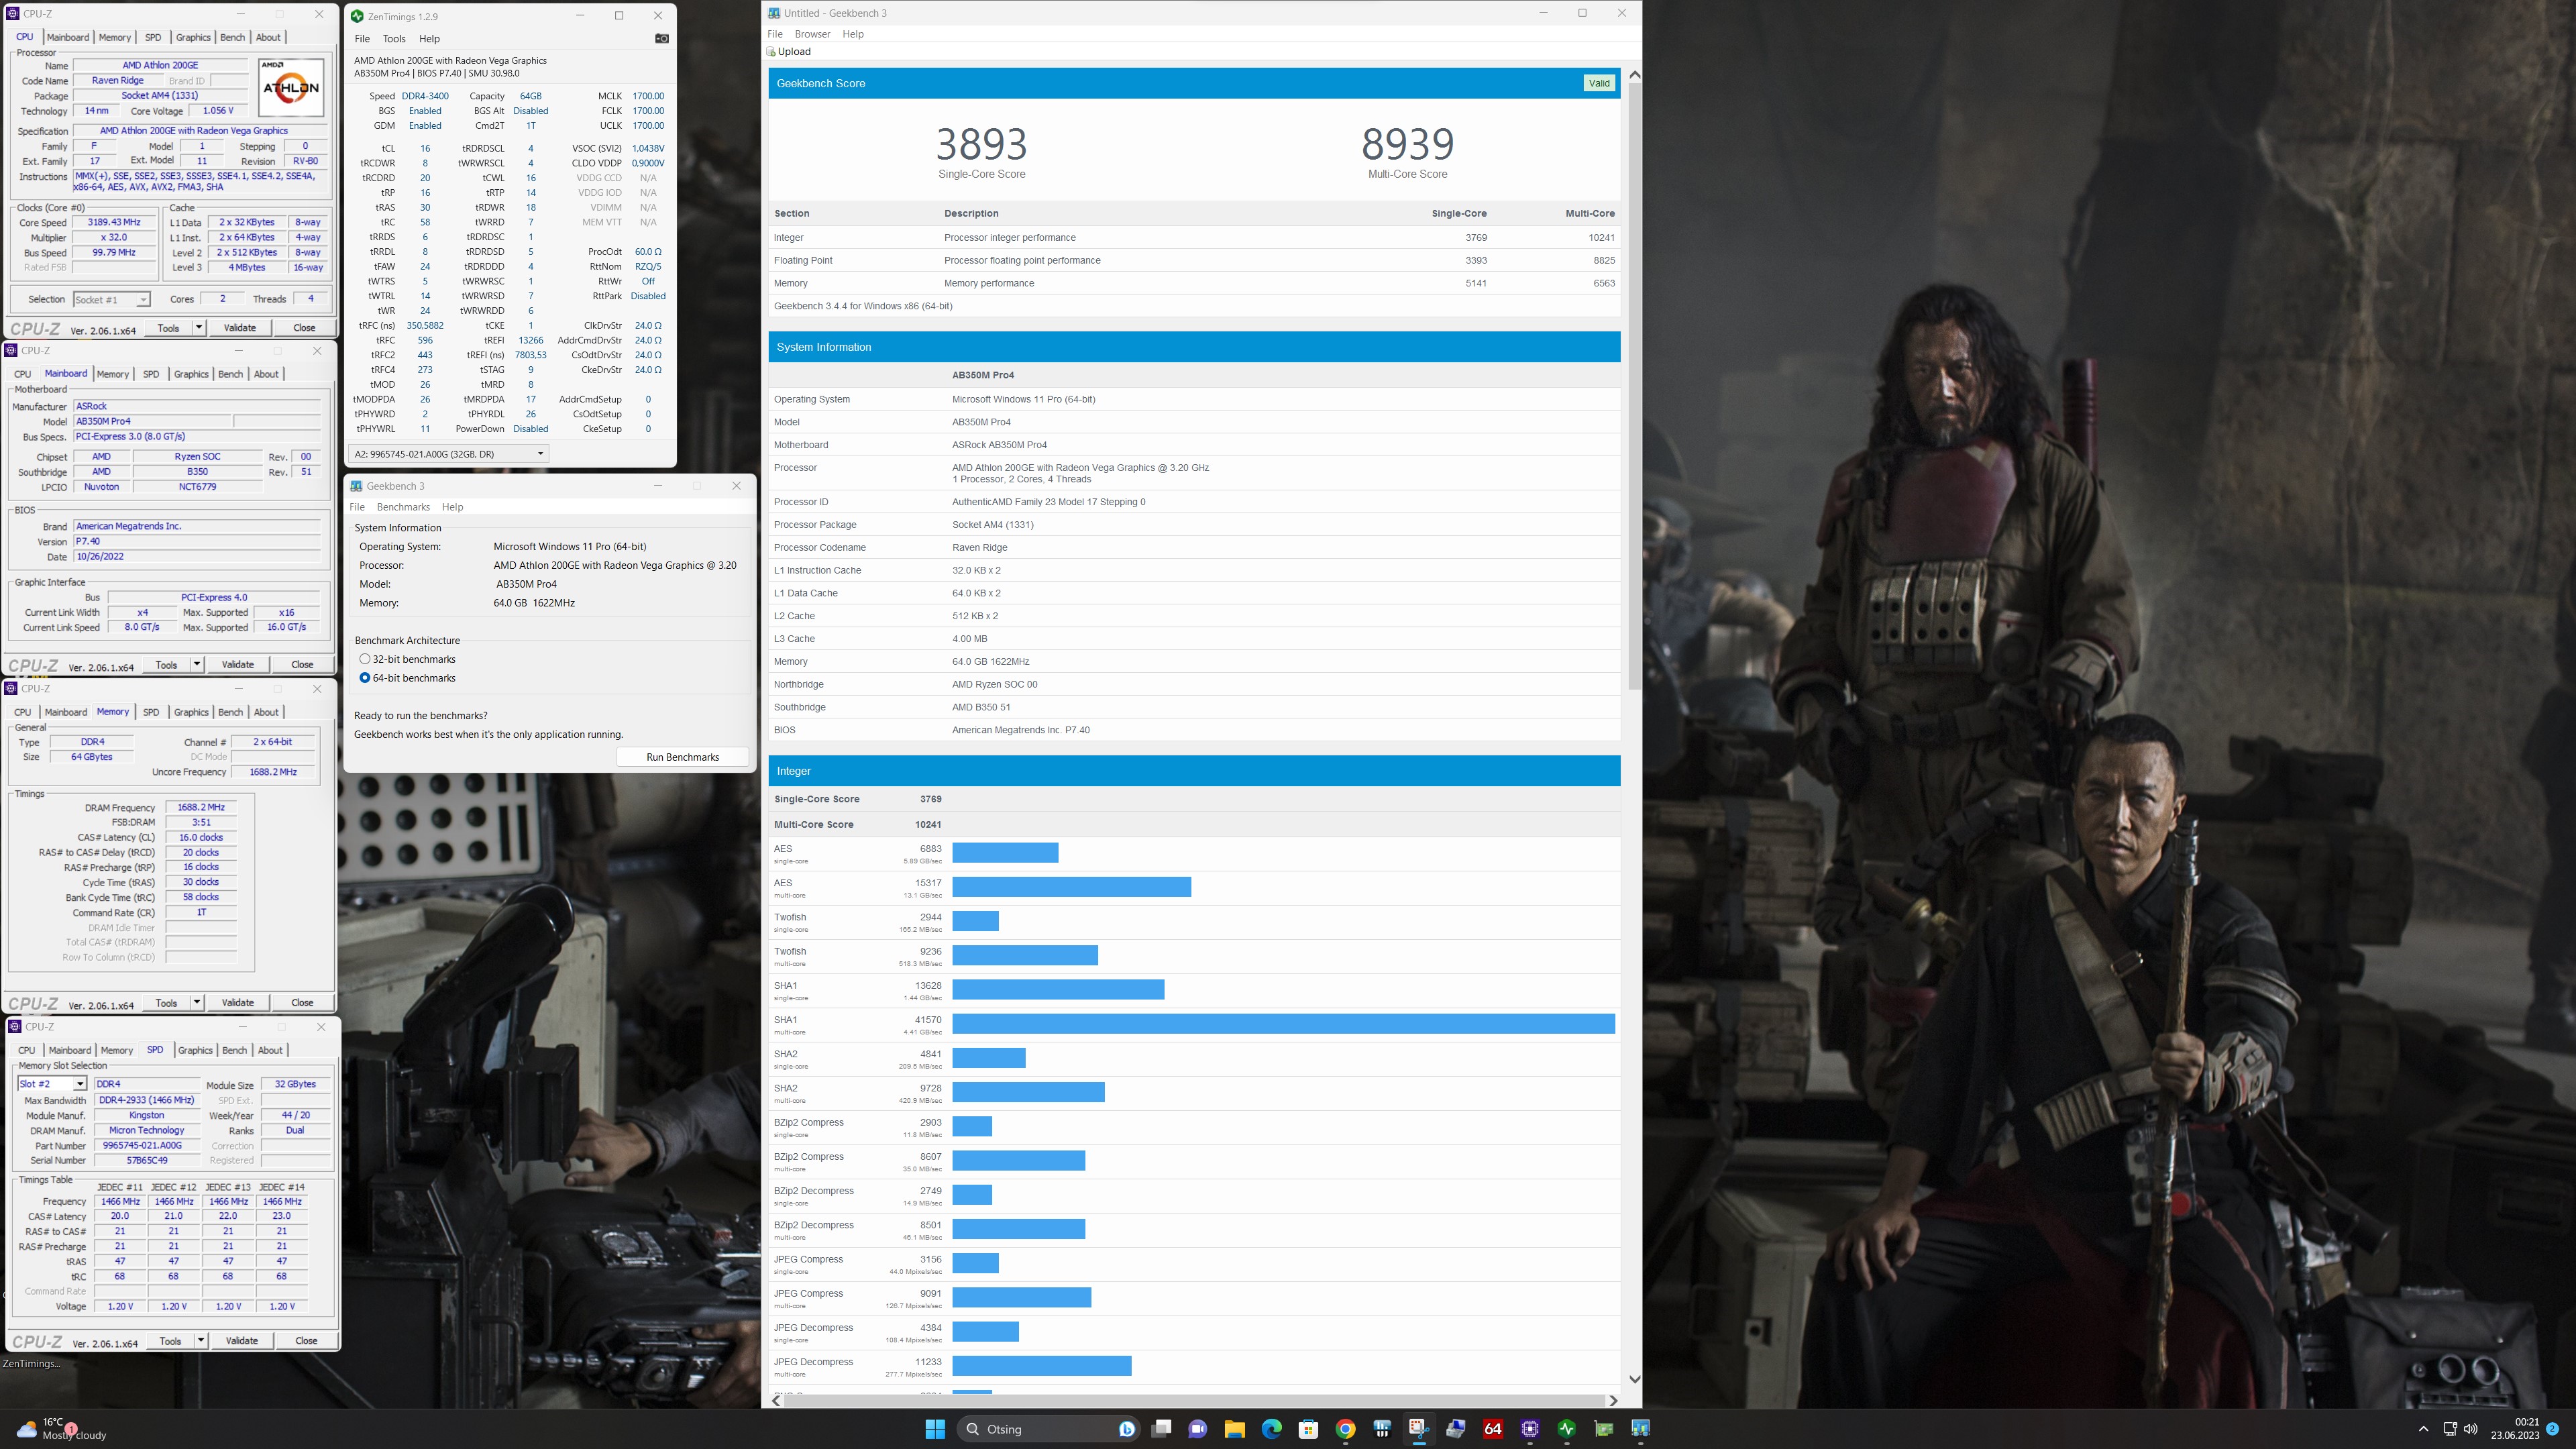Click Close button in CPU-Z Memory window
The width and height of the screenshot is (2576, 1449).
pyautogui.click(x=302, y=1002)
